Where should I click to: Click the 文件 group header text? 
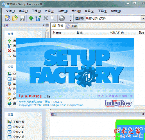click(x=10, y=34)
